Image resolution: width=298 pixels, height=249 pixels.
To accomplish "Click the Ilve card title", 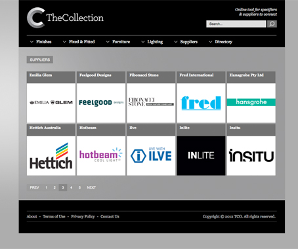I will tap(133, 128).
